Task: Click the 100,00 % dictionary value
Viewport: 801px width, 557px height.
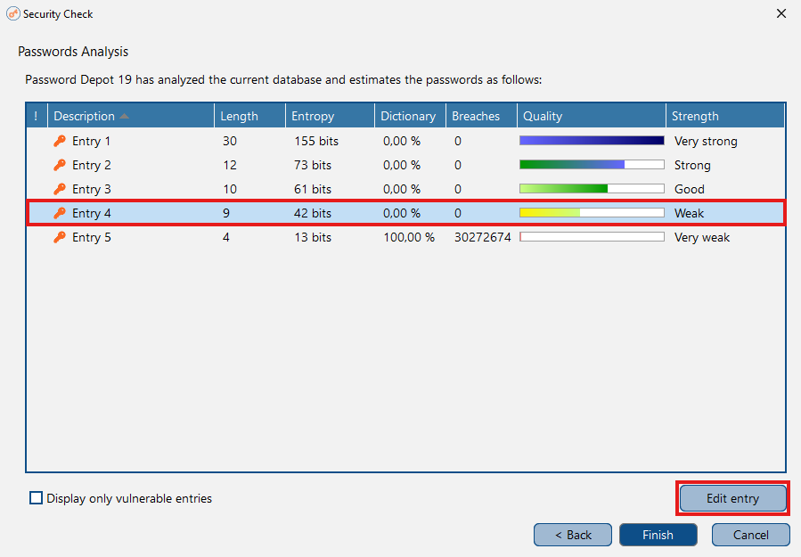Action: 409,237
